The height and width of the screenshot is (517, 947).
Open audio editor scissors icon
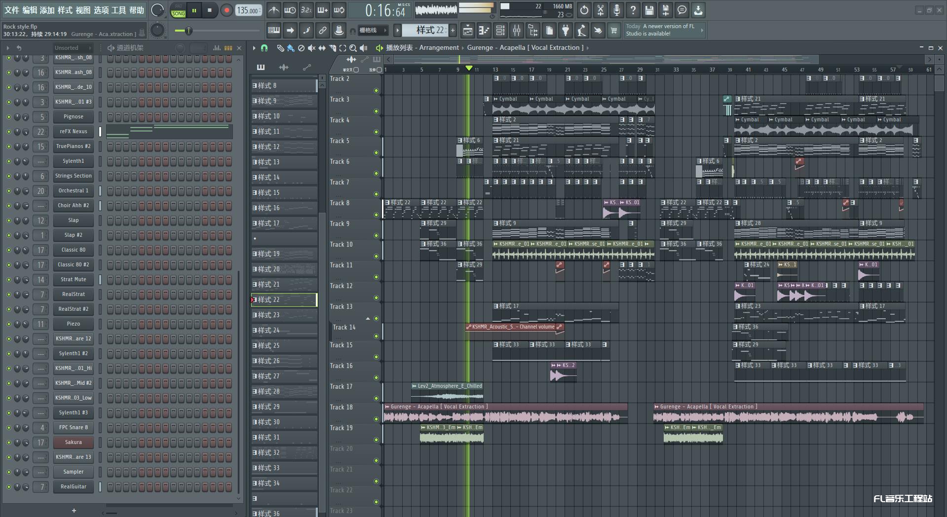601,10
